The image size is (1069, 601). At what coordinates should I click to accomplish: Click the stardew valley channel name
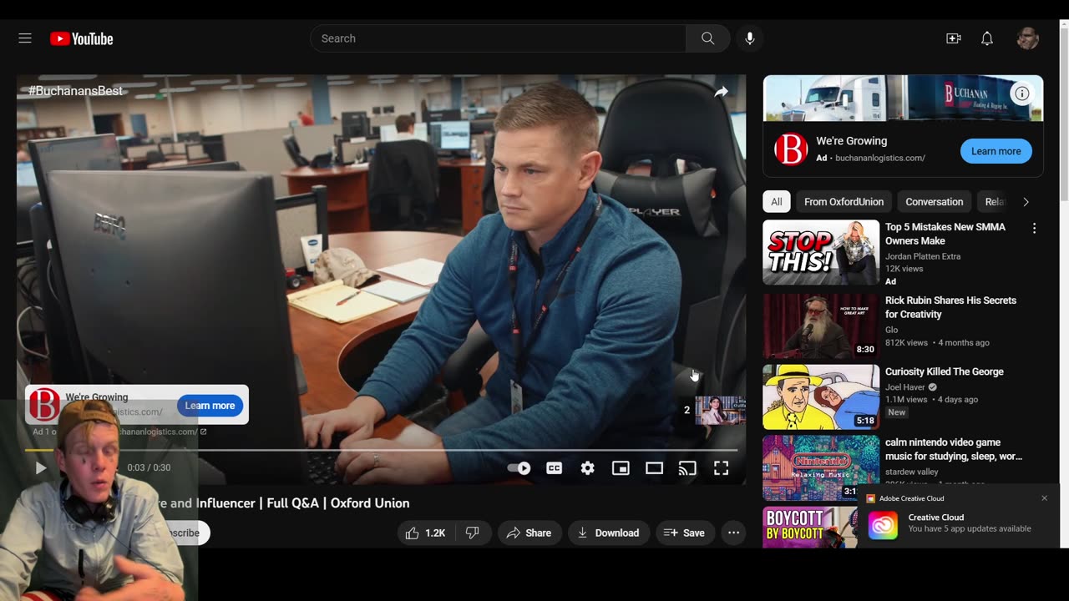click(x=911, y=472)
